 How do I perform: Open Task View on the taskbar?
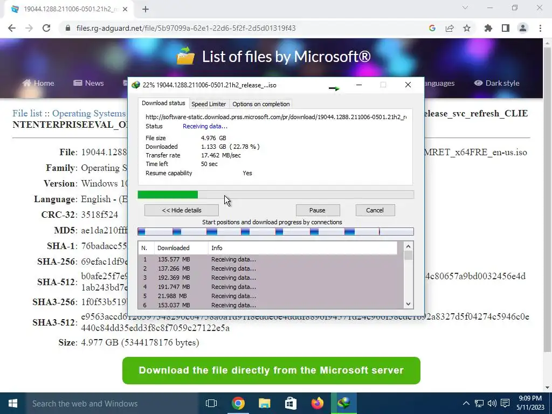coord(211,403)
